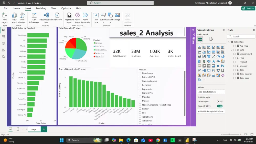The image size is (256, 144).
Task: Collapse the Sales_Data table
Action: click(x=229, y=42)
